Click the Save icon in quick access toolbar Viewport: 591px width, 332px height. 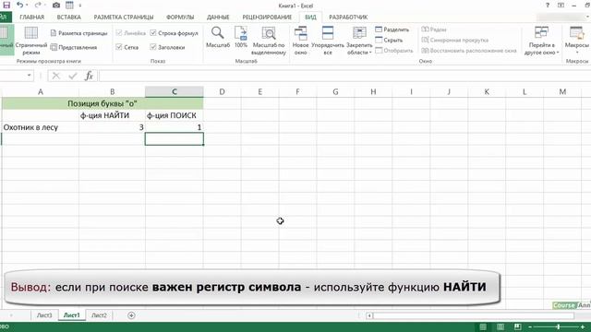click(6, 5)
